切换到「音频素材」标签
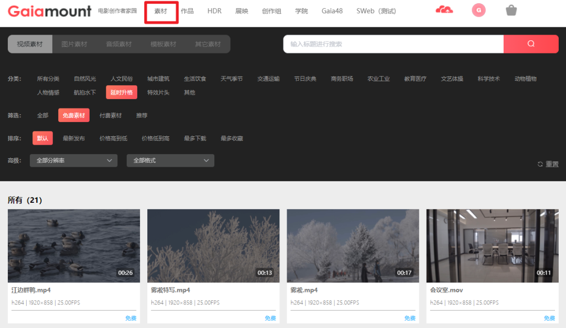 (118, 44)
